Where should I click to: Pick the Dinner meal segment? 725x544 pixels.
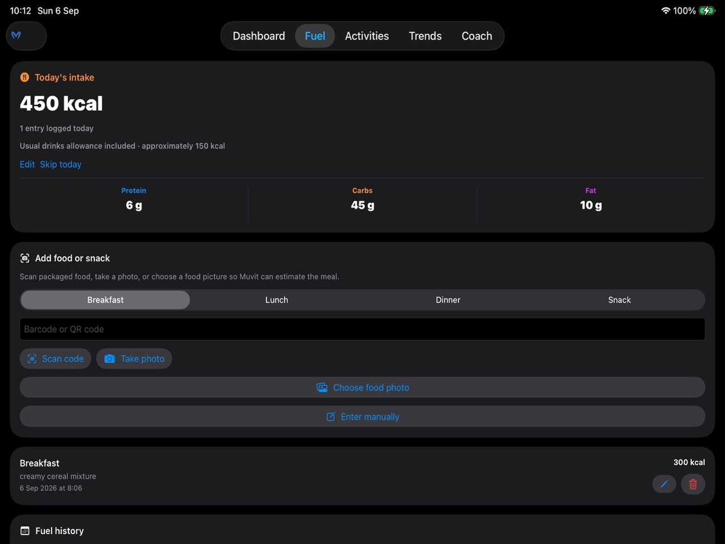pos(448,300)
